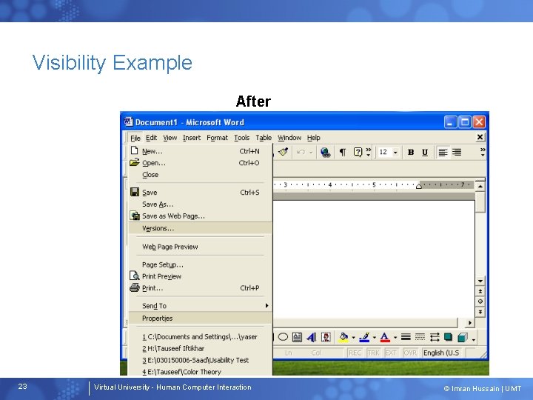Choose Open... from File menu
Image resolution: width=533 pixels, height=400 pixels.
click(x=200, y=163)
